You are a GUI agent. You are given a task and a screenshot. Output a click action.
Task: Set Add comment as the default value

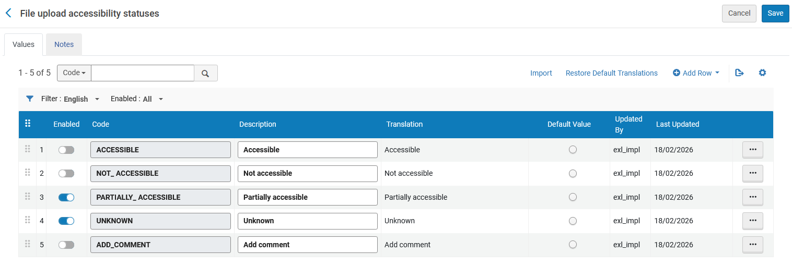click(573, 245)
